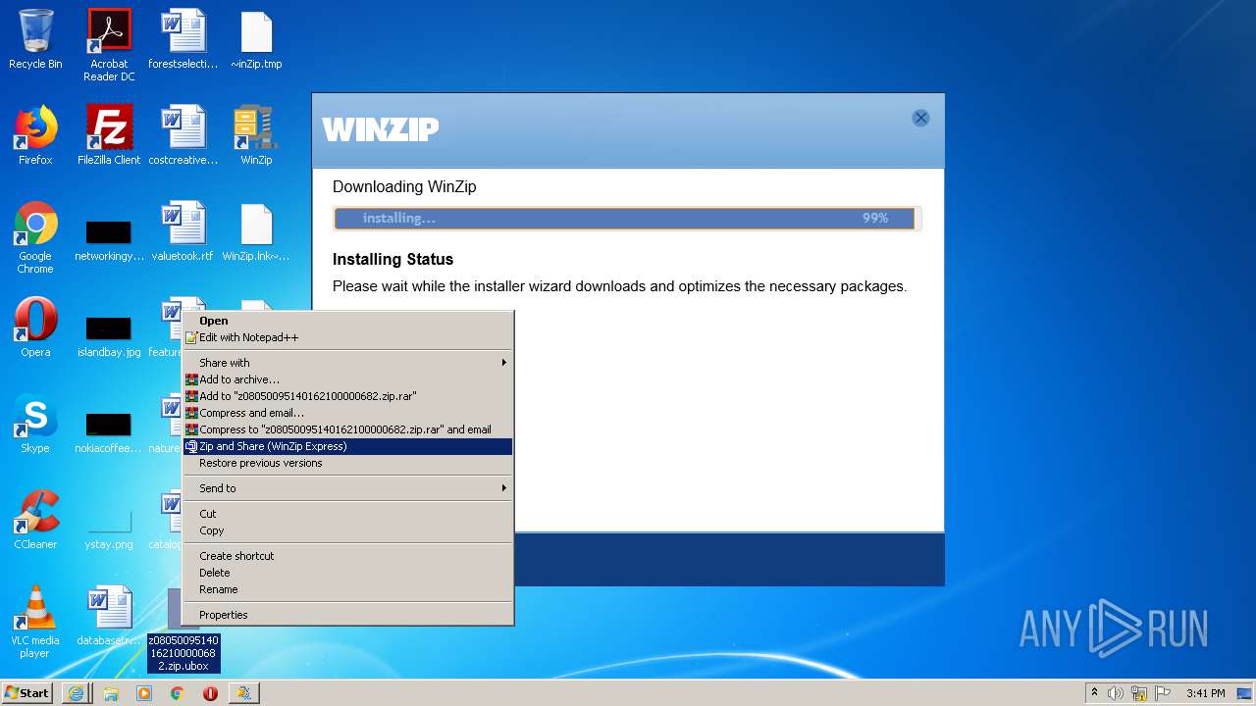Select the forestselecti Word document icon
1256x706 pixels.
183,40
